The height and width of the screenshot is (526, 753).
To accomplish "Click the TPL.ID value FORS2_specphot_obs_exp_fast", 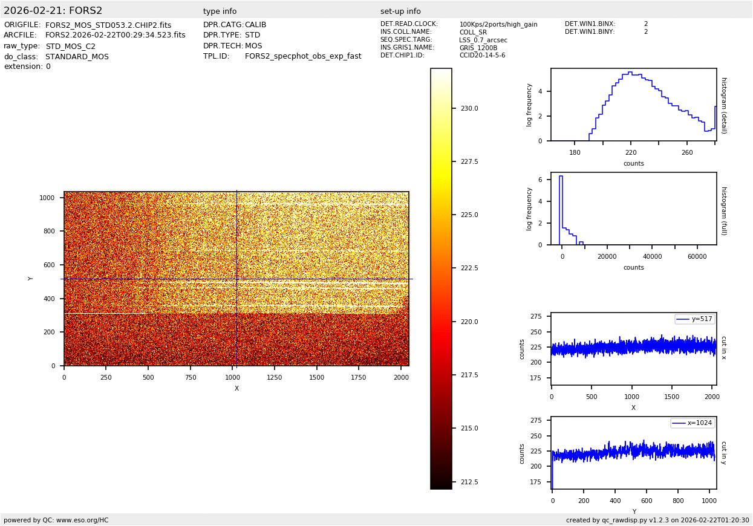I will pyautogui.click(x=303, y=56).
